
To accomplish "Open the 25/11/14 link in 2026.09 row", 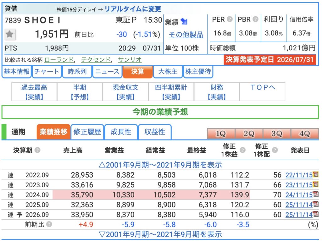I will pyautogui.click(x=299, y=215).
